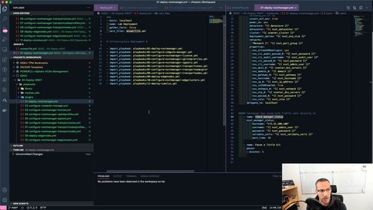Select the 01-deploy-nsxtmanager.yml tab in right group
The width and height of the screenshot is (373, 210).
(x=277, y=8)
